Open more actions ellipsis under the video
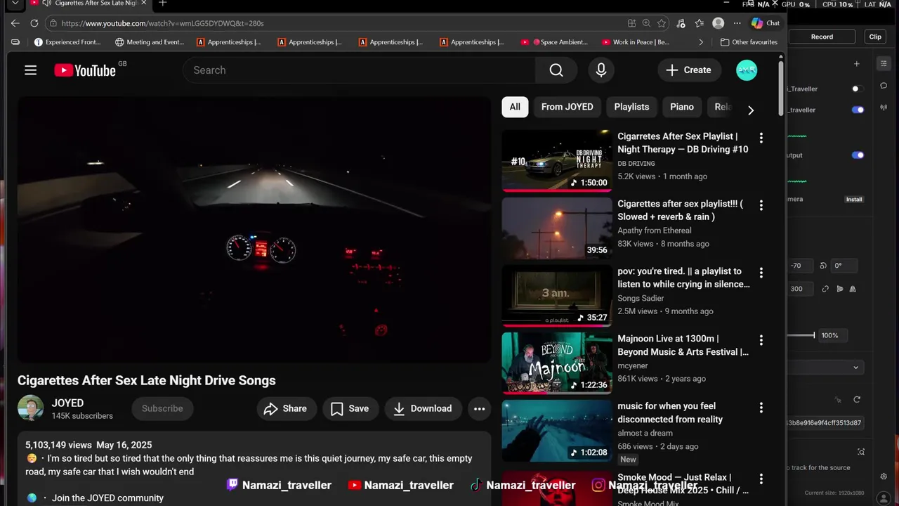This screenshot has width=899, height=506. pyautogui.click(x=480, y=408)
